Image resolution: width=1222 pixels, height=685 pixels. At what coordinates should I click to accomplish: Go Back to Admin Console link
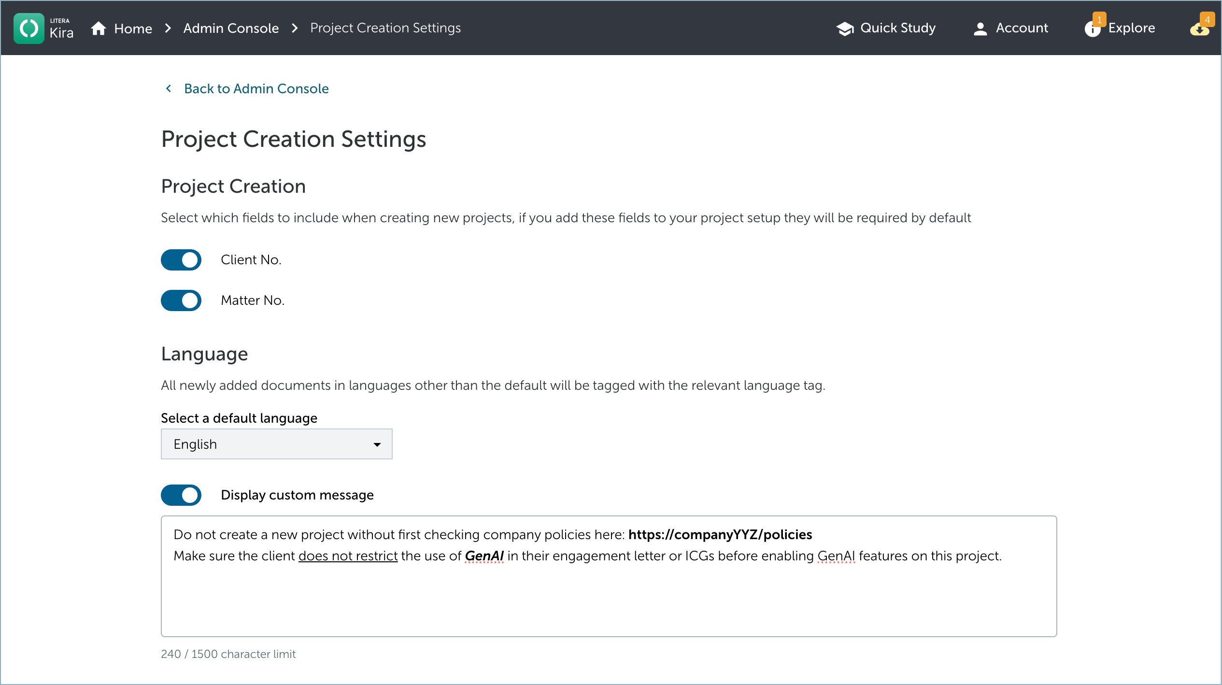[x=256, y=88]
